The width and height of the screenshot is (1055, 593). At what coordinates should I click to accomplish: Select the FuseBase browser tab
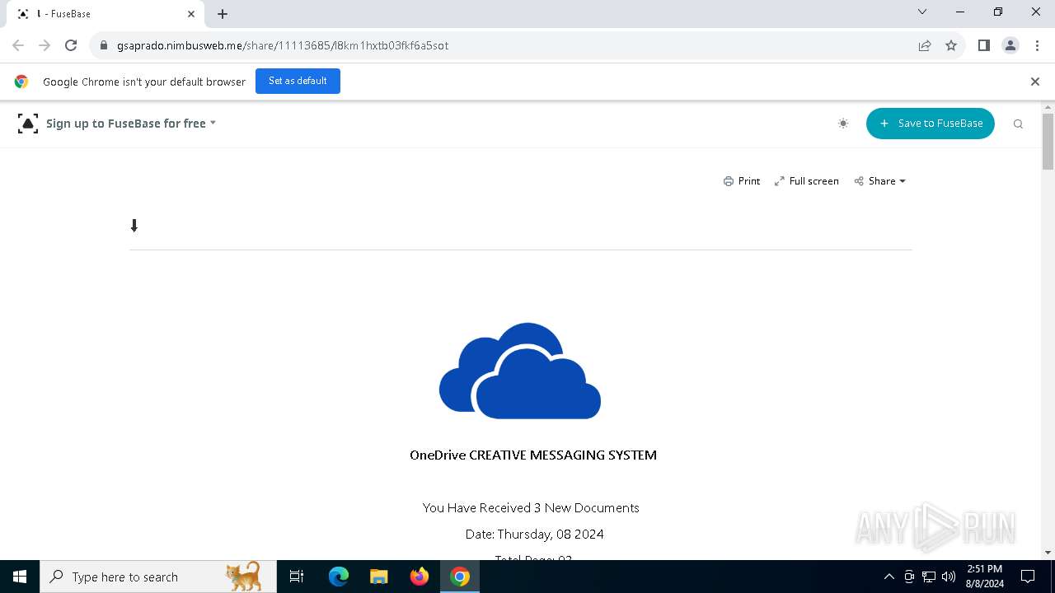(x=105, y=14)
